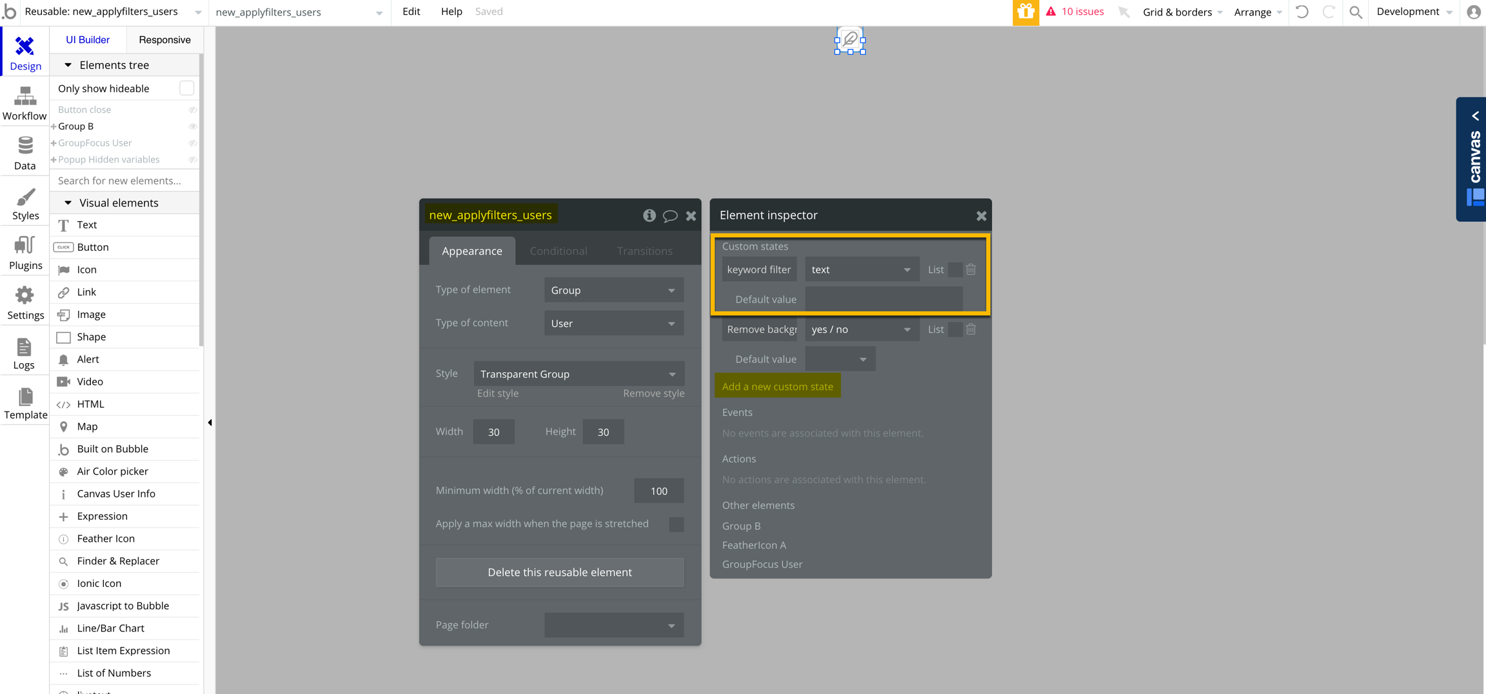Switch to the Responsive tab

point(164,39)
